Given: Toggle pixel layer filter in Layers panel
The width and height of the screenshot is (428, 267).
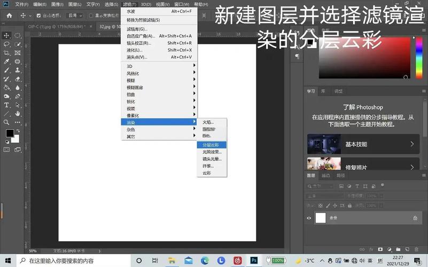Looking at the screenshot, I should (x=341, y=186).
